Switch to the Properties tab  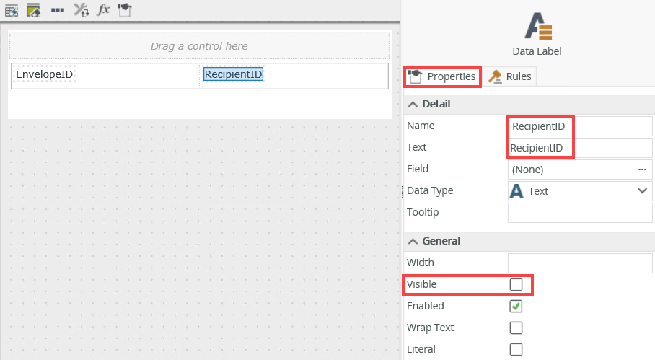coord(443,76)
